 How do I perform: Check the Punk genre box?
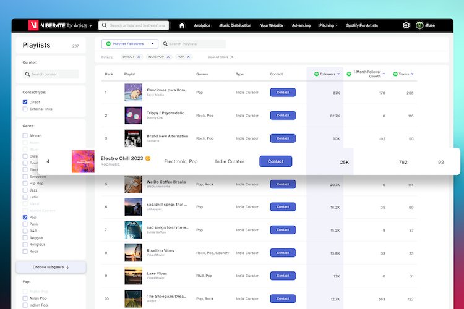[25, 224]
